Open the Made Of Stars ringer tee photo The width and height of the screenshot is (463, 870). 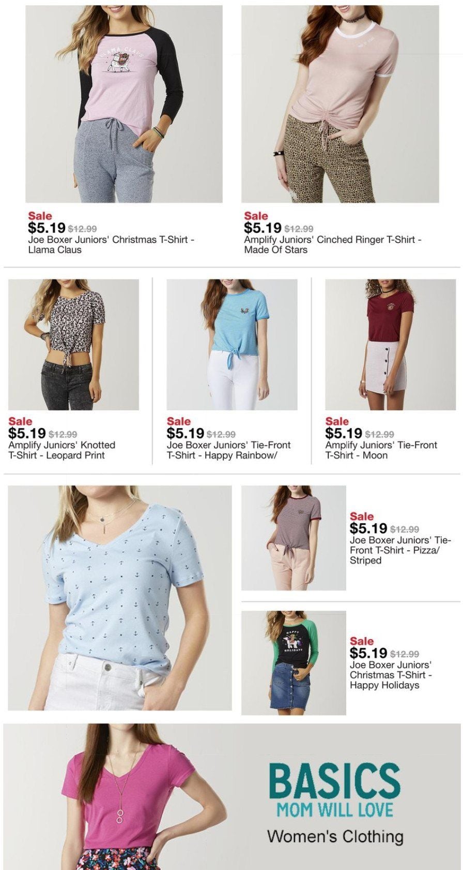pos(340,104)
